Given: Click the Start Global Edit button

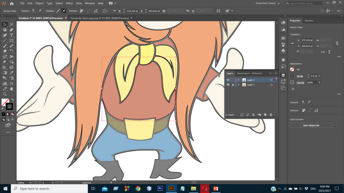Looking at the screenshot, I should 311,125.
